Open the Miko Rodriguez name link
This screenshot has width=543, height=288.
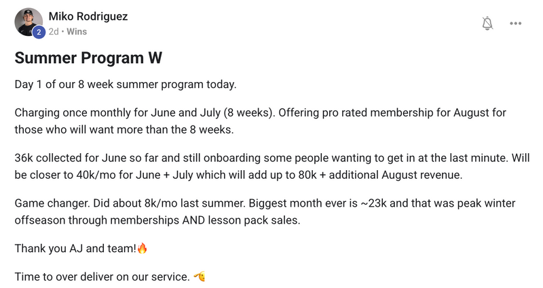click(88, 16)
